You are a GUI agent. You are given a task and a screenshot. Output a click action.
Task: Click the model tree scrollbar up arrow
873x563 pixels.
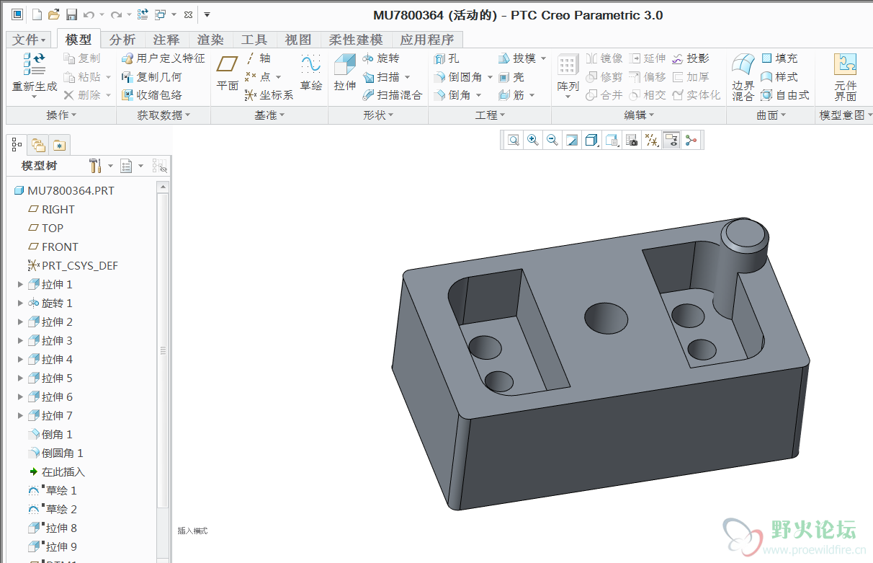(163, 187)
